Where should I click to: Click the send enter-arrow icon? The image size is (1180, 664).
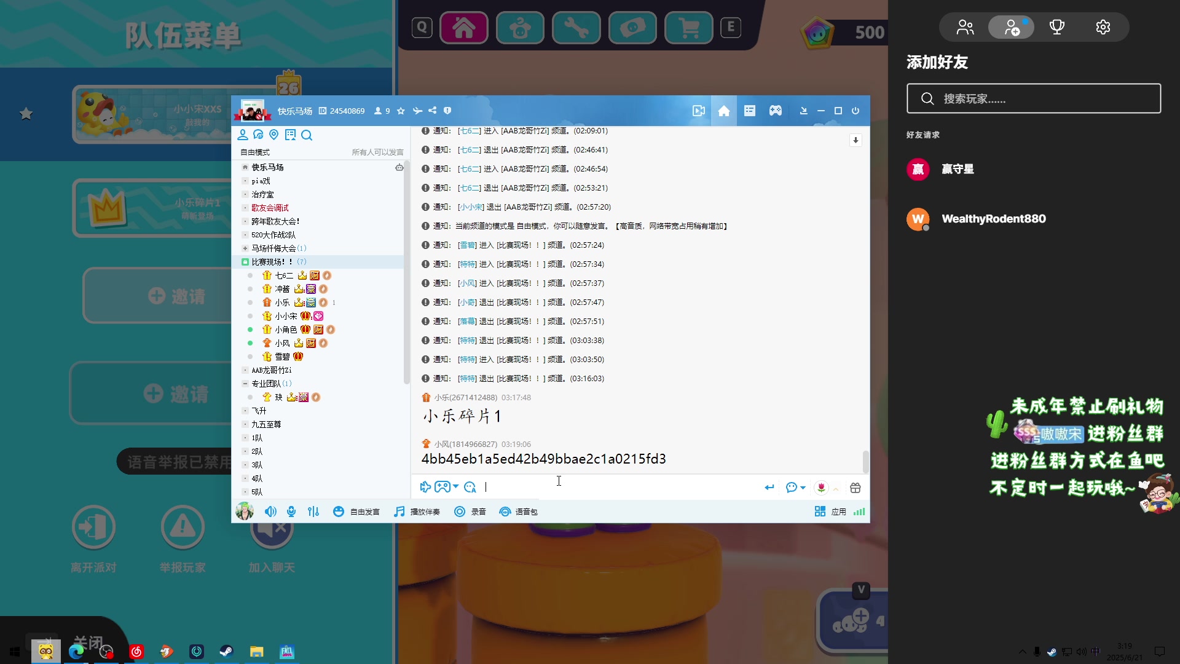tap(769, 488)
